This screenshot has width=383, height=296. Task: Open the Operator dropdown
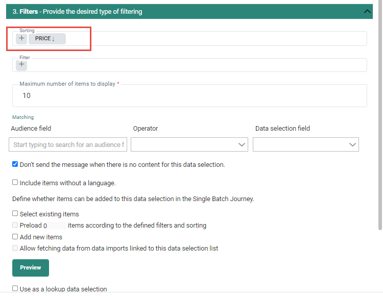tap(189, 144)
